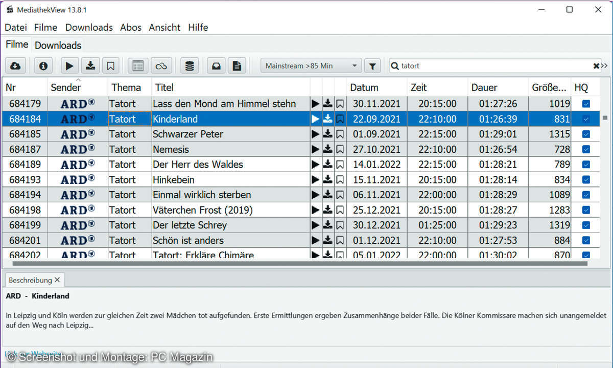Sort table by Zeit column header
This screenshot has height=368, width=613.
(437, 87)
